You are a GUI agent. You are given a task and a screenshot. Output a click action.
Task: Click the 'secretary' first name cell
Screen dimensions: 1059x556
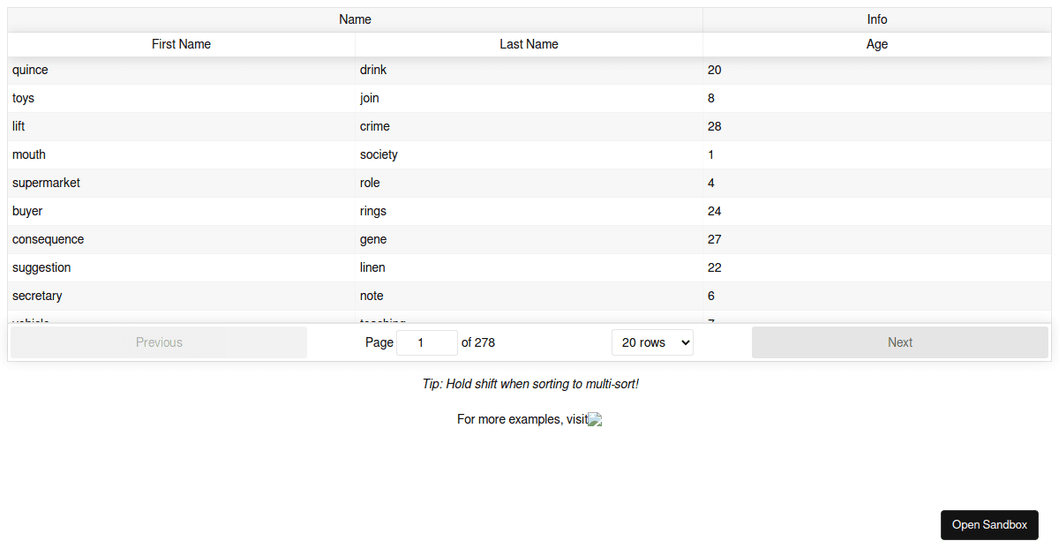(37, 296)
